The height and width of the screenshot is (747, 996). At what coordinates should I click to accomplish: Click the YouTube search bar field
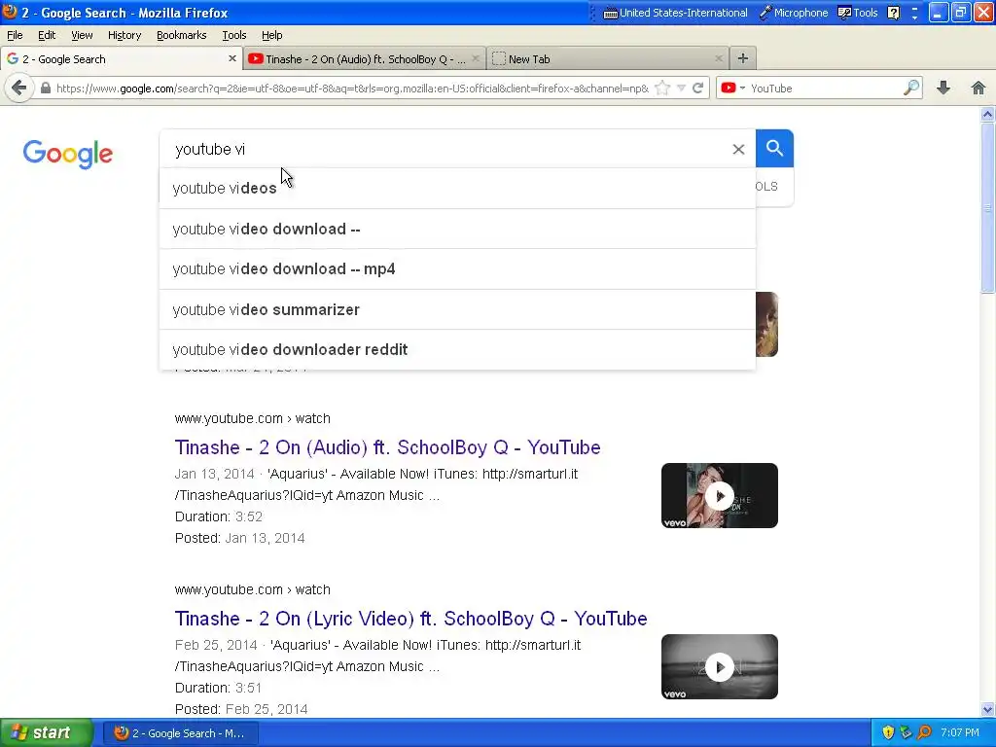click(x=825, y=89)
